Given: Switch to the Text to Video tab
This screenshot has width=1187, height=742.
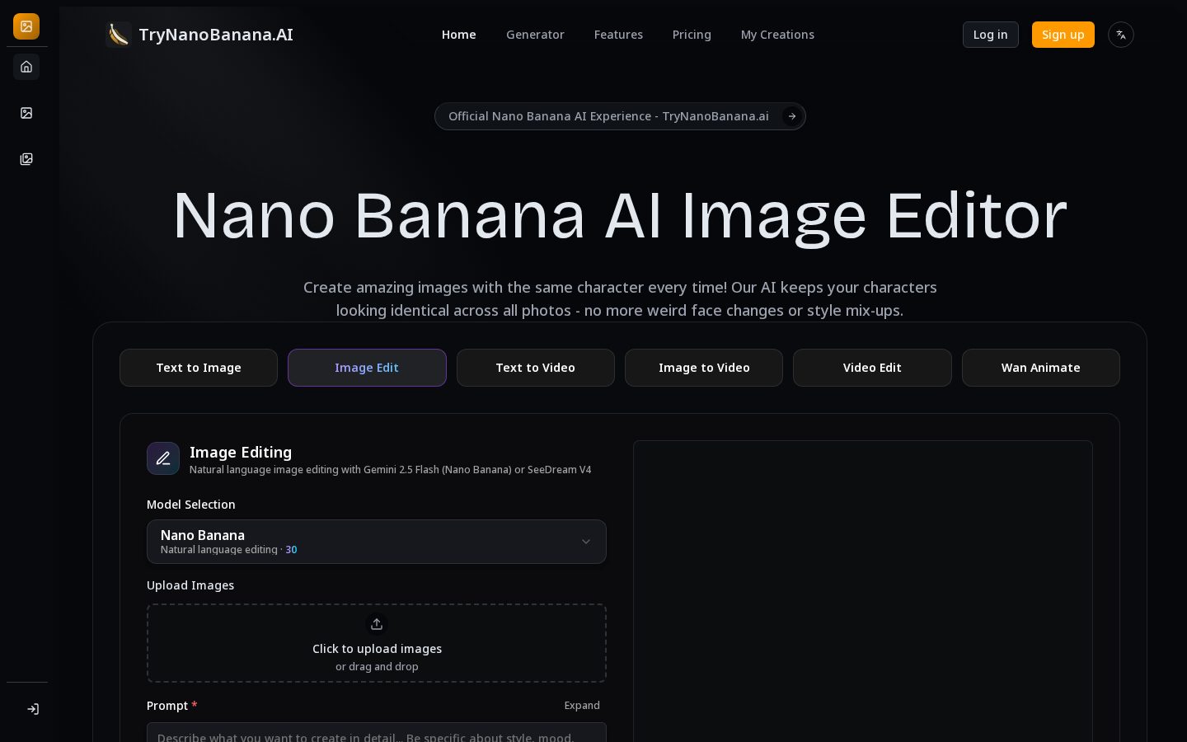Looking at the screenshot, I should pyautogui.click(x=536, y=368).
